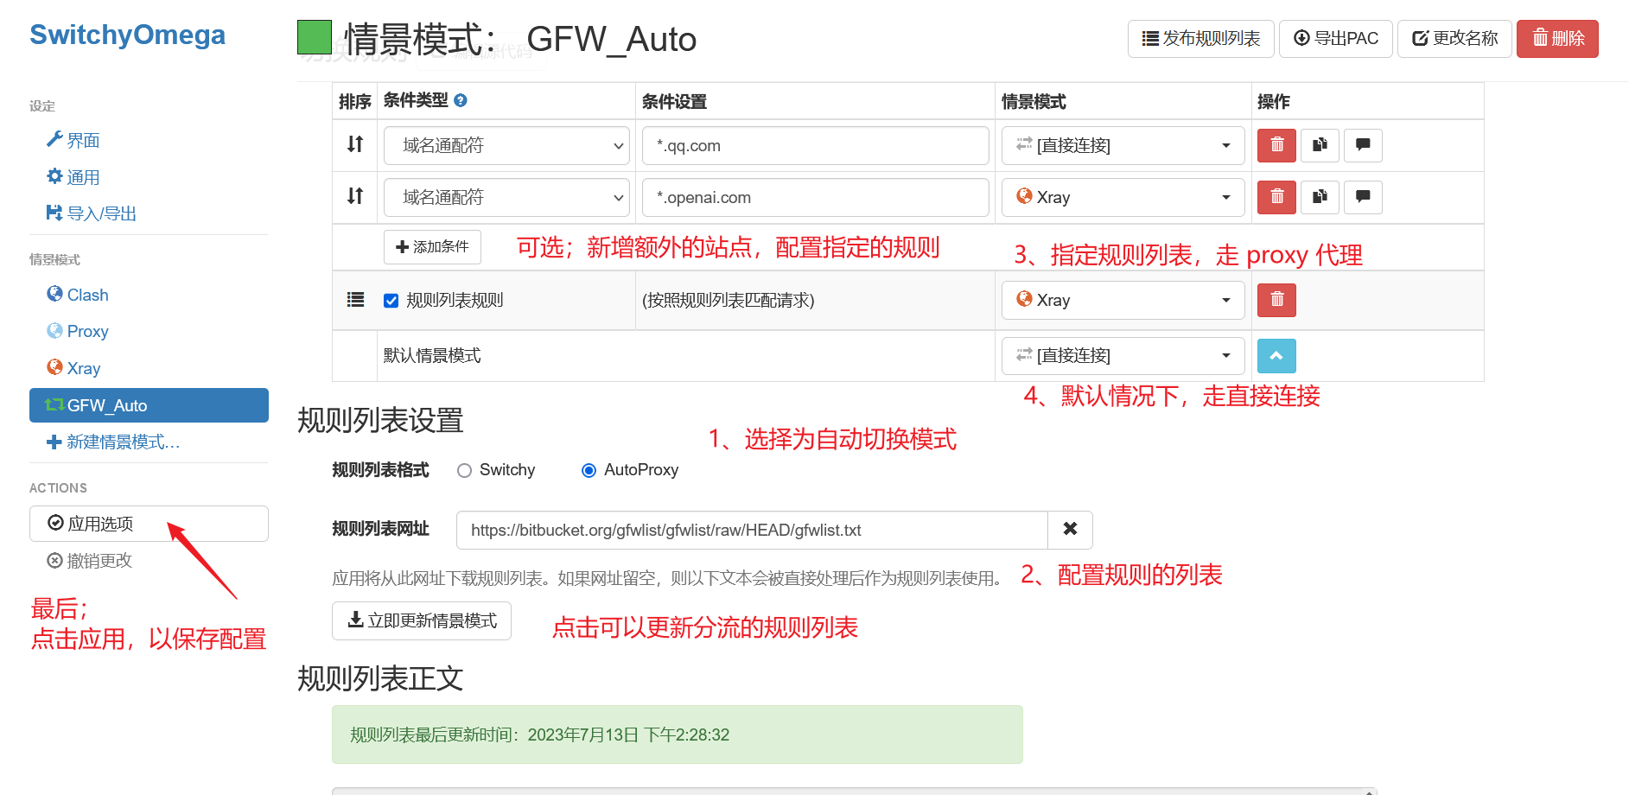Click the 立即更新情景模式 button

421,620
